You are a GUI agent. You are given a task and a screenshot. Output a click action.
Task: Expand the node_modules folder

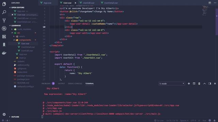click(23, 29)
